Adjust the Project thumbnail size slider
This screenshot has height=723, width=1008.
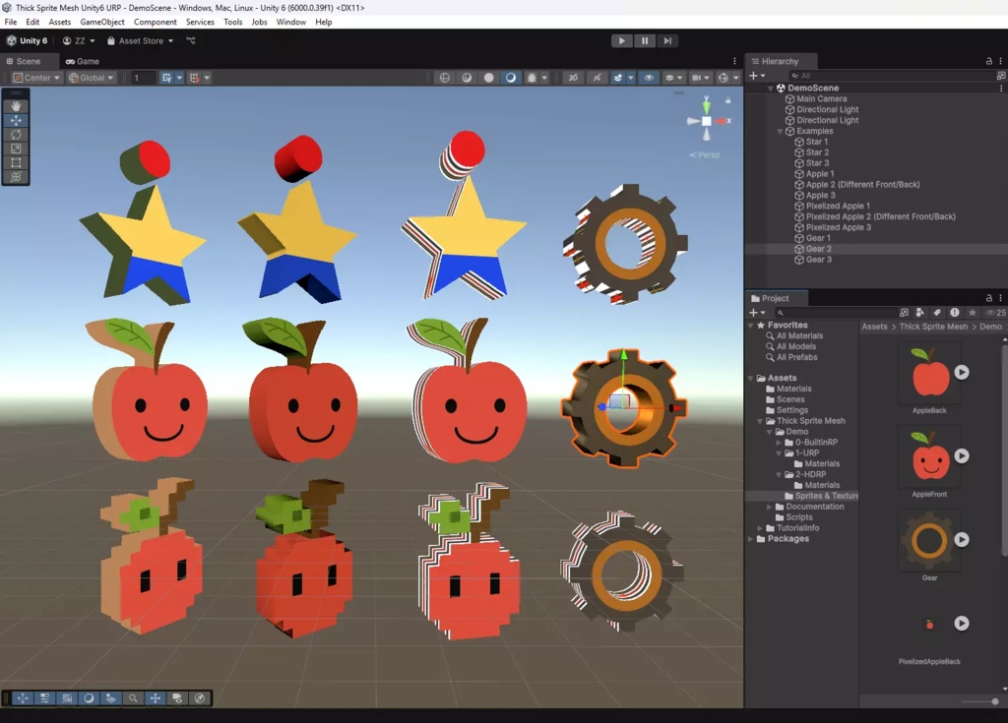[992, 701]
